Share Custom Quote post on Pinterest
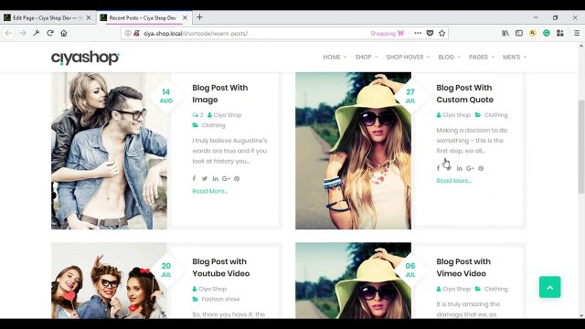The width and height of the screenshot is (585, 329). 481,168
